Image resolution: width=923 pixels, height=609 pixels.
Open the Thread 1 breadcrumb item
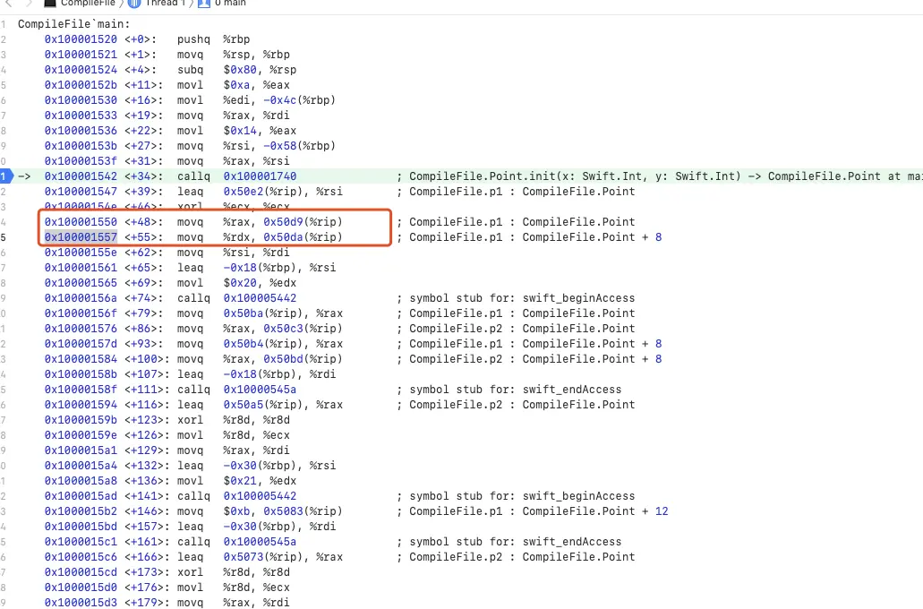point(165,3)
